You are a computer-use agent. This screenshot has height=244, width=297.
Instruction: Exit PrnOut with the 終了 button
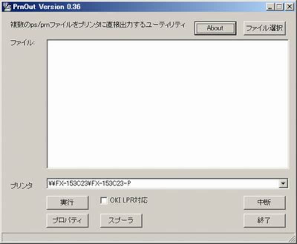point(264,220)
